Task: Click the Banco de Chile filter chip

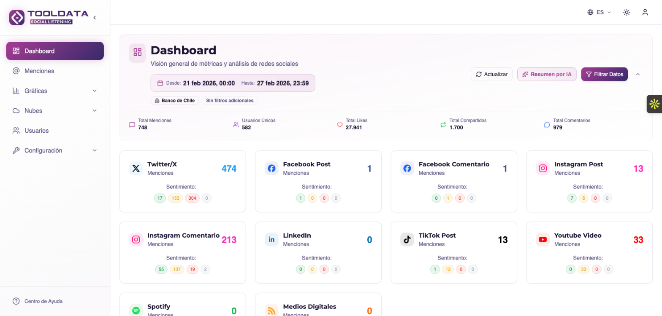Action: coord(174,101)
